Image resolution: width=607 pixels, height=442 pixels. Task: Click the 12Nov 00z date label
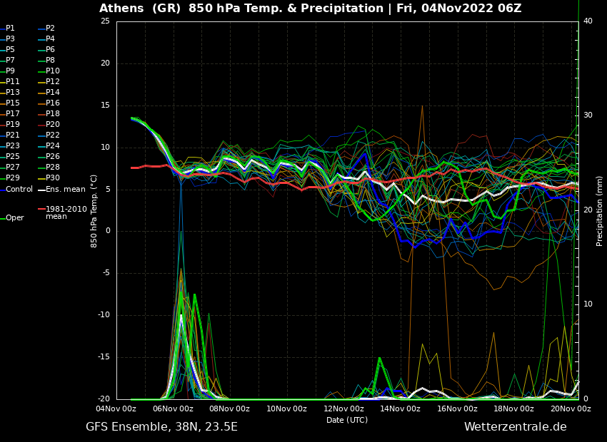[344, 408]
